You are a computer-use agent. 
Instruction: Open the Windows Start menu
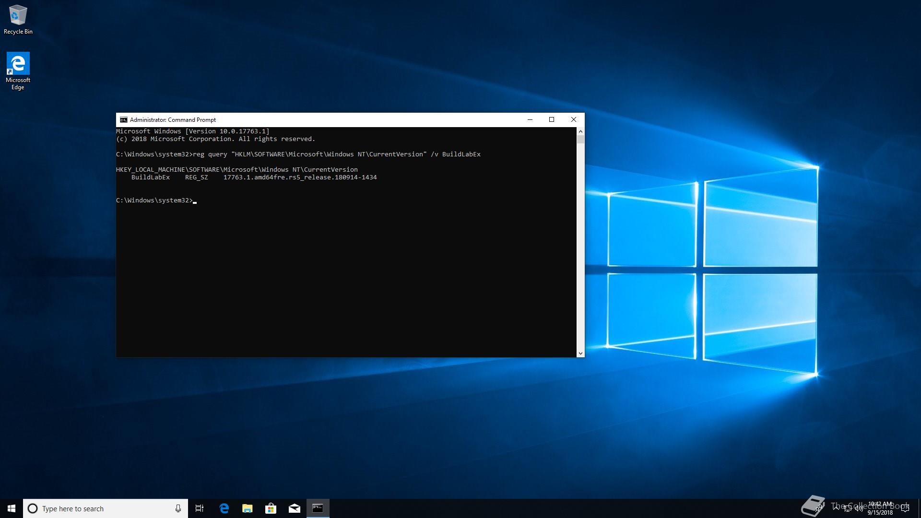(x=12, y=508)
